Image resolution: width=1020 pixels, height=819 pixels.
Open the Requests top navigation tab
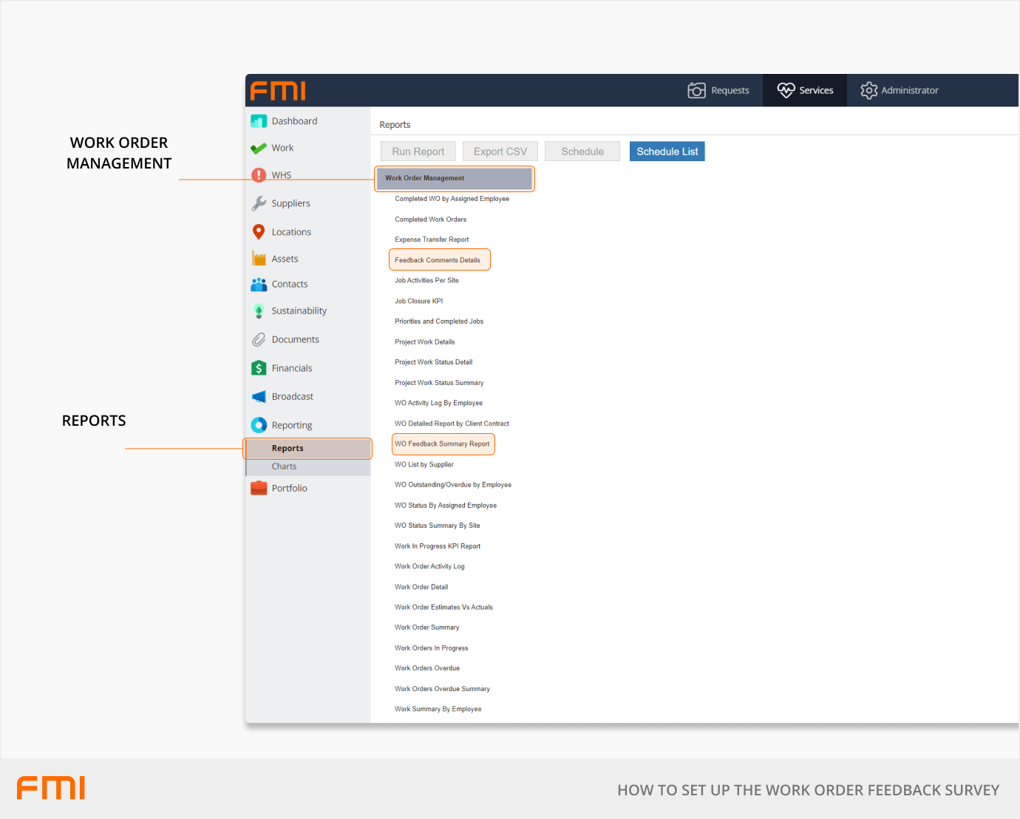coord(718,90)
